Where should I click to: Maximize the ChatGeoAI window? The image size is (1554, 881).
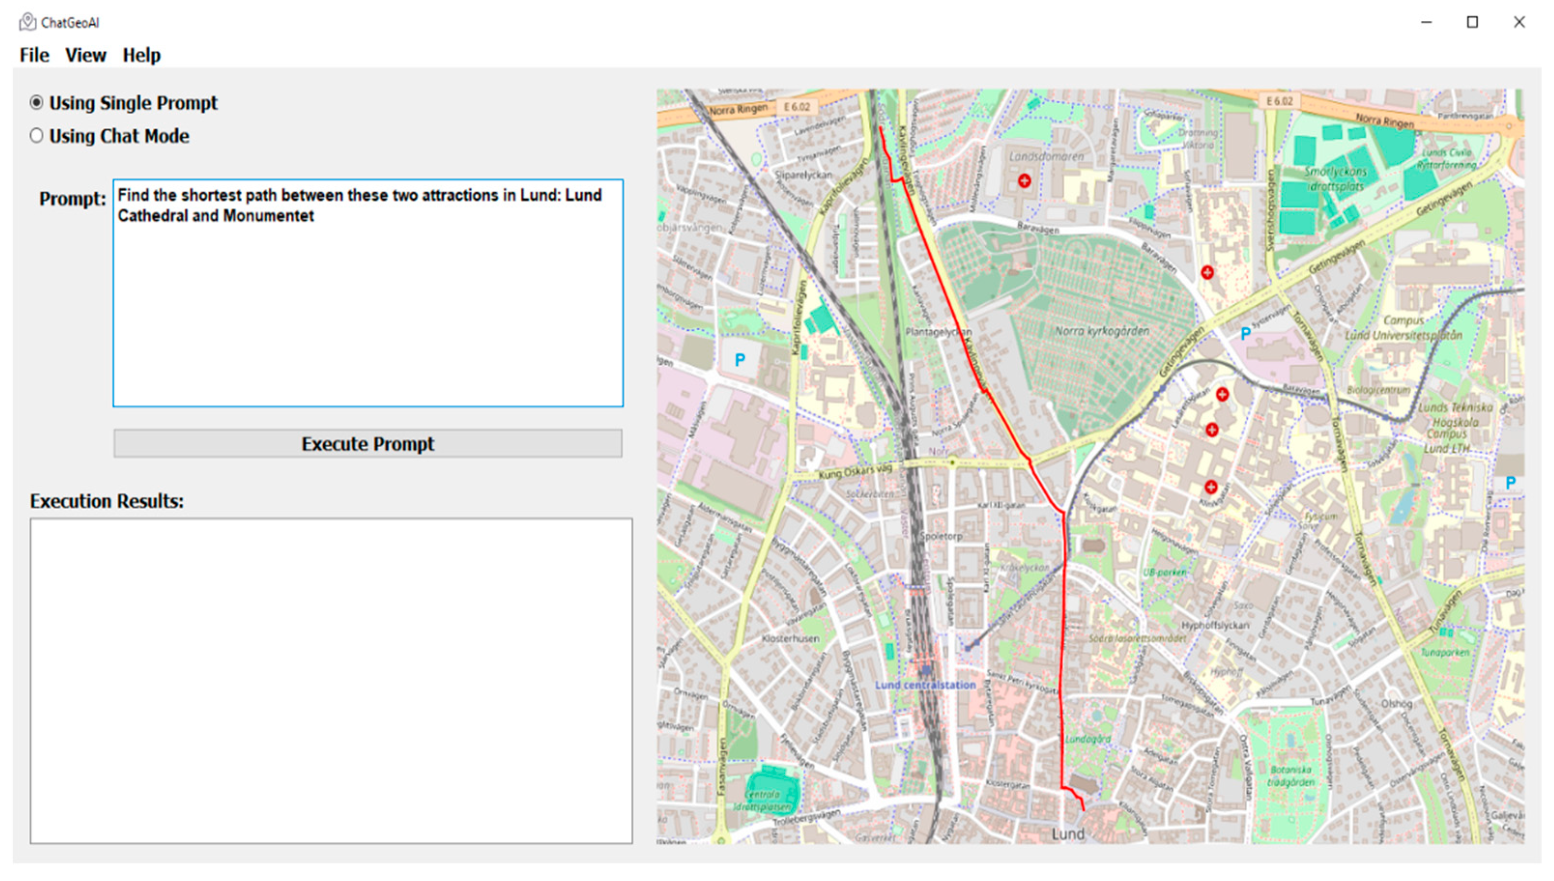pos(1472,22)
